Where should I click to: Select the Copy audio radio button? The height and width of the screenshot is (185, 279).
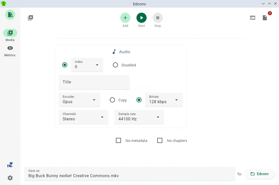(112, 100)
